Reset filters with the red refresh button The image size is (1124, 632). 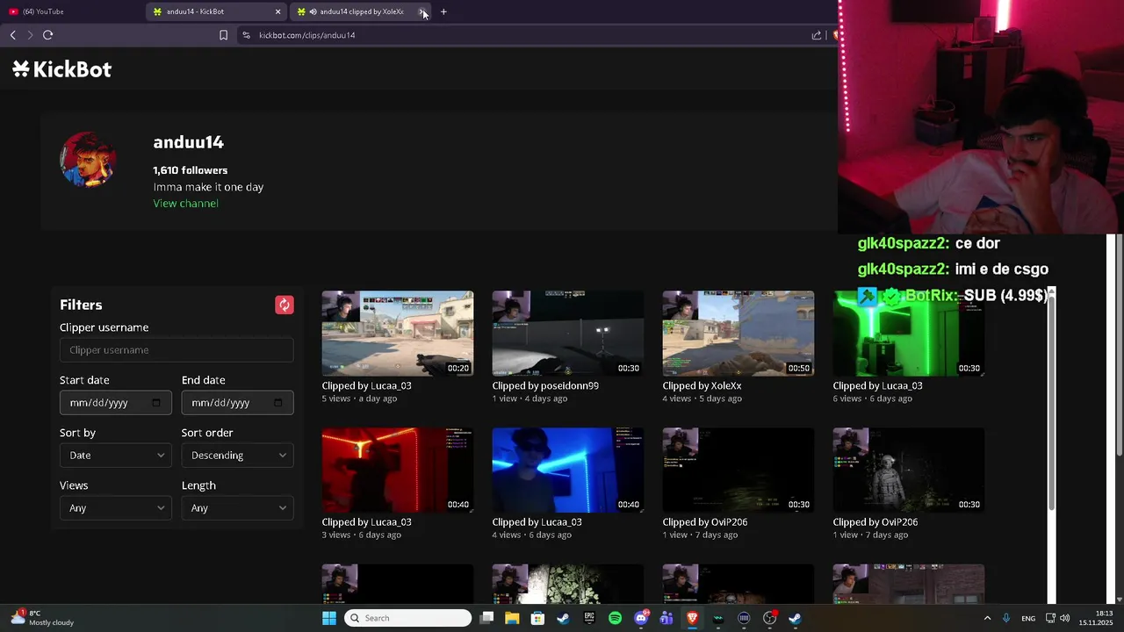tap(285, 305)
